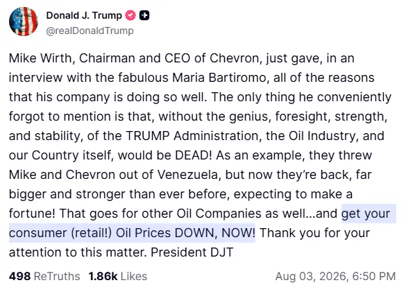Open the profile avatar picture

click(24, 21)
